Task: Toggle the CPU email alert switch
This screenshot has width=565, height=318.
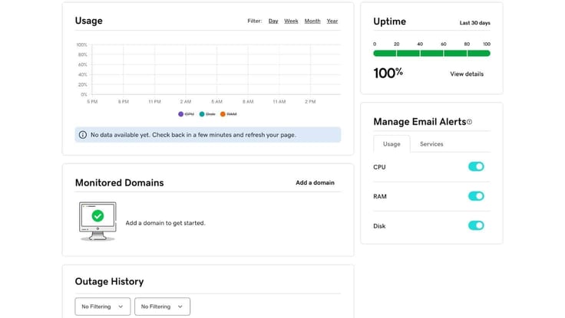Action: click(476, 166)
